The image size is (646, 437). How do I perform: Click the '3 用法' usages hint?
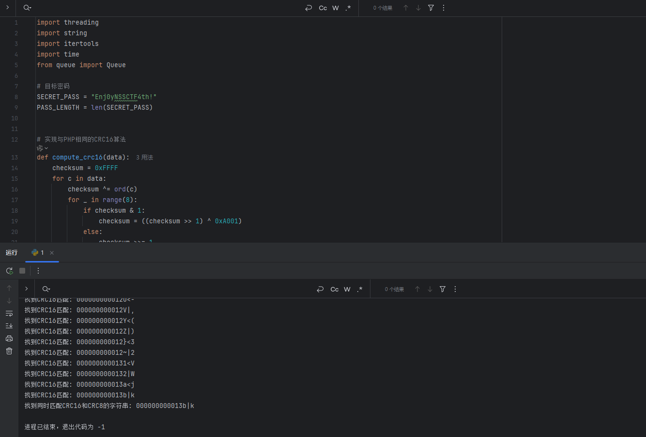144,158
